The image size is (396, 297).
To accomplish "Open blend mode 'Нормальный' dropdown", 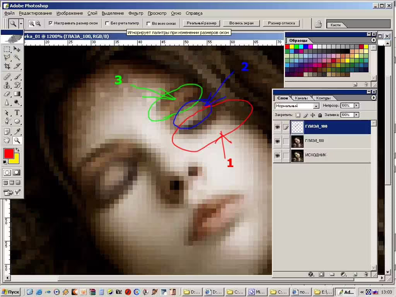I will coord(316,106).
